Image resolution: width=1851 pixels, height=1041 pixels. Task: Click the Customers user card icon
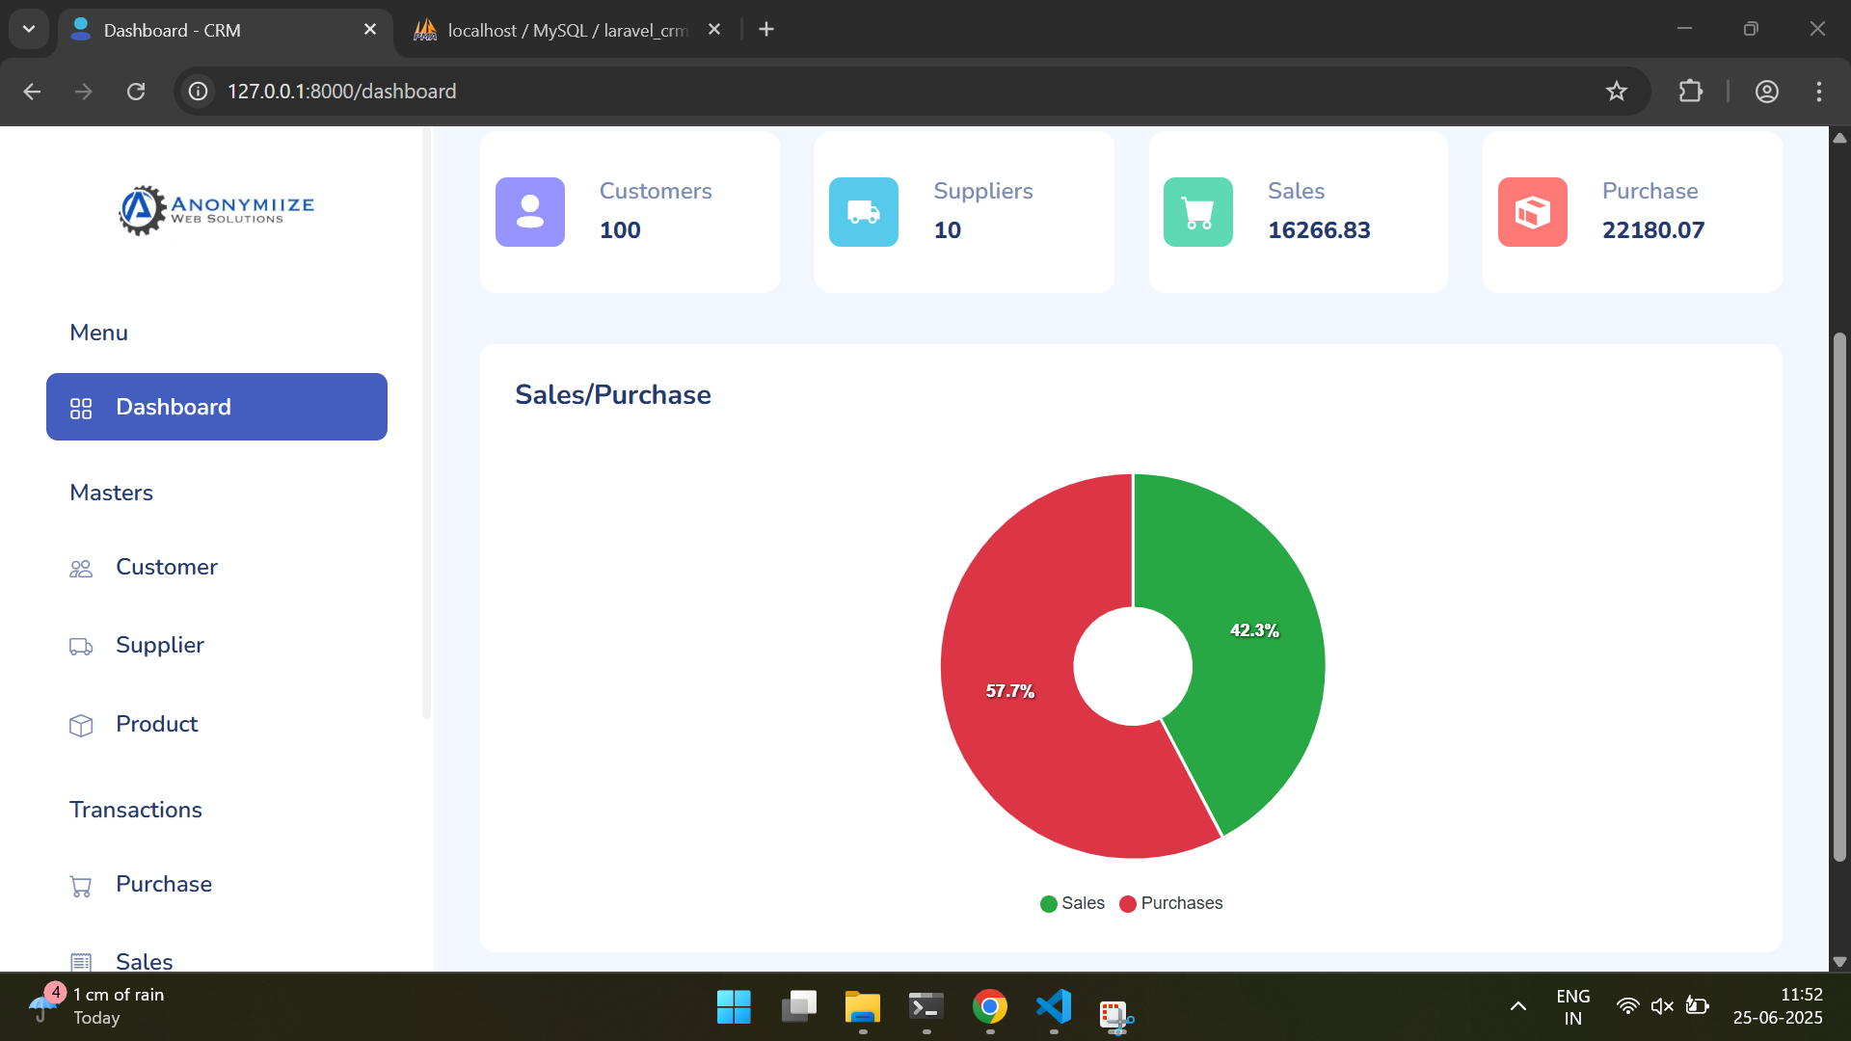pos(530,212)
